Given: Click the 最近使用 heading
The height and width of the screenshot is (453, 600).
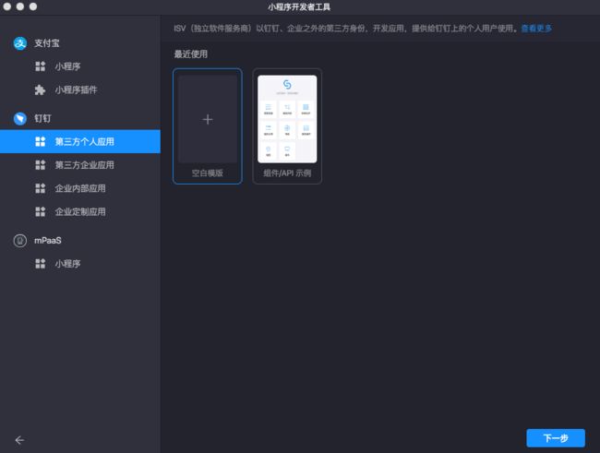Looking at the screenshot, I should point(191,54).
